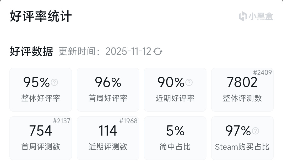Screen dimensions: 283x164
Task: Click the 2025-11-12 update date
Action: (128, 52)
